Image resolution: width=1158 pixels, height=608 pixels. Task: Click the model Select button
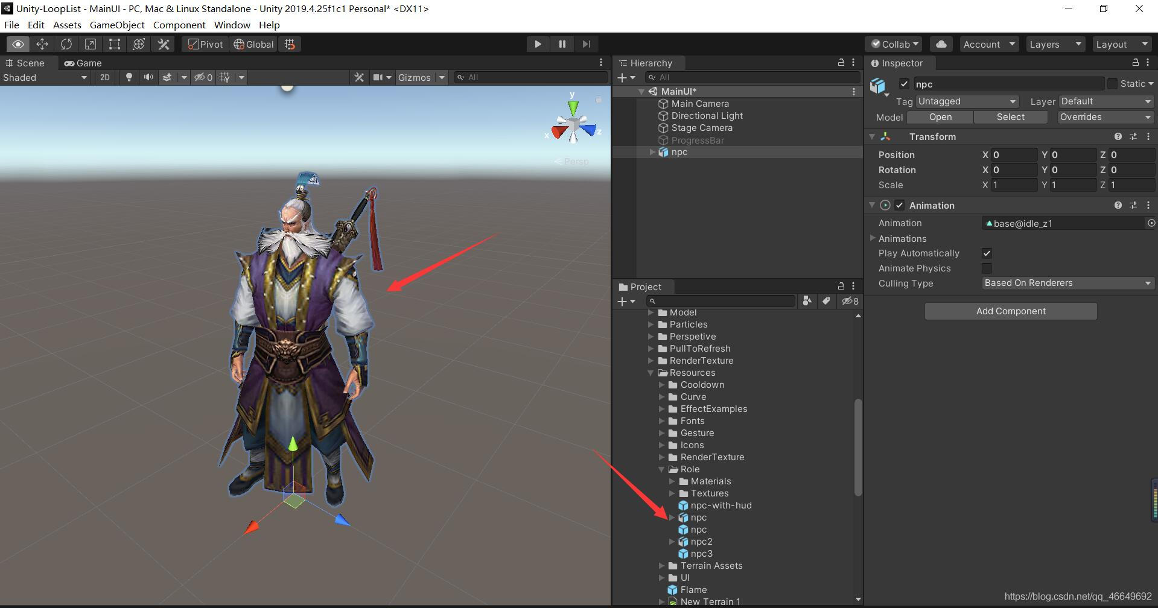point(1011,117)
